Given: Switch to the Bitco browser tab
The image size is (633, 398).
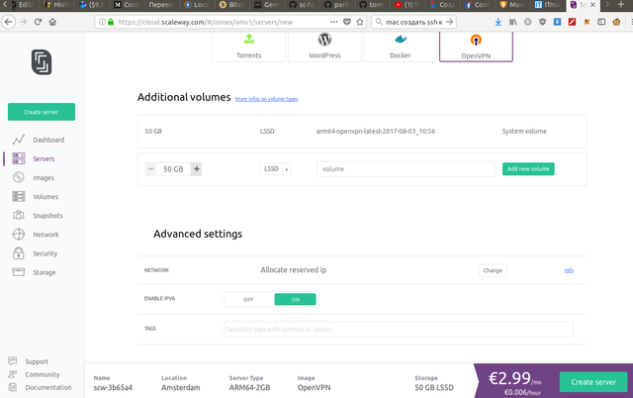Looking at the screenshot, I should pos(232,5).
